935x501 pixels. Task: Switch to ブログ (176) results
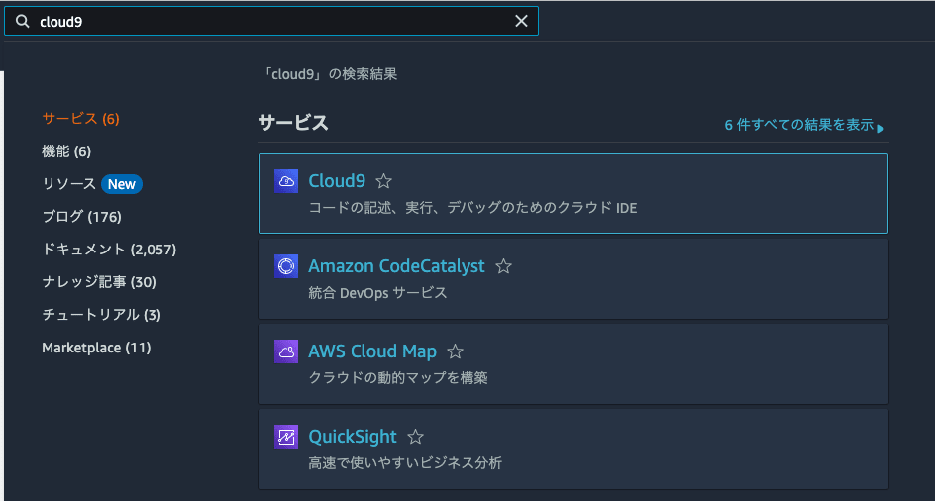pos(81,217)
